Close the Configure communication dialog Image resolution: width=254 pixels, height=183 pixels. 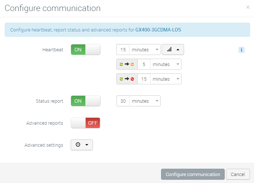pos(248,7)
